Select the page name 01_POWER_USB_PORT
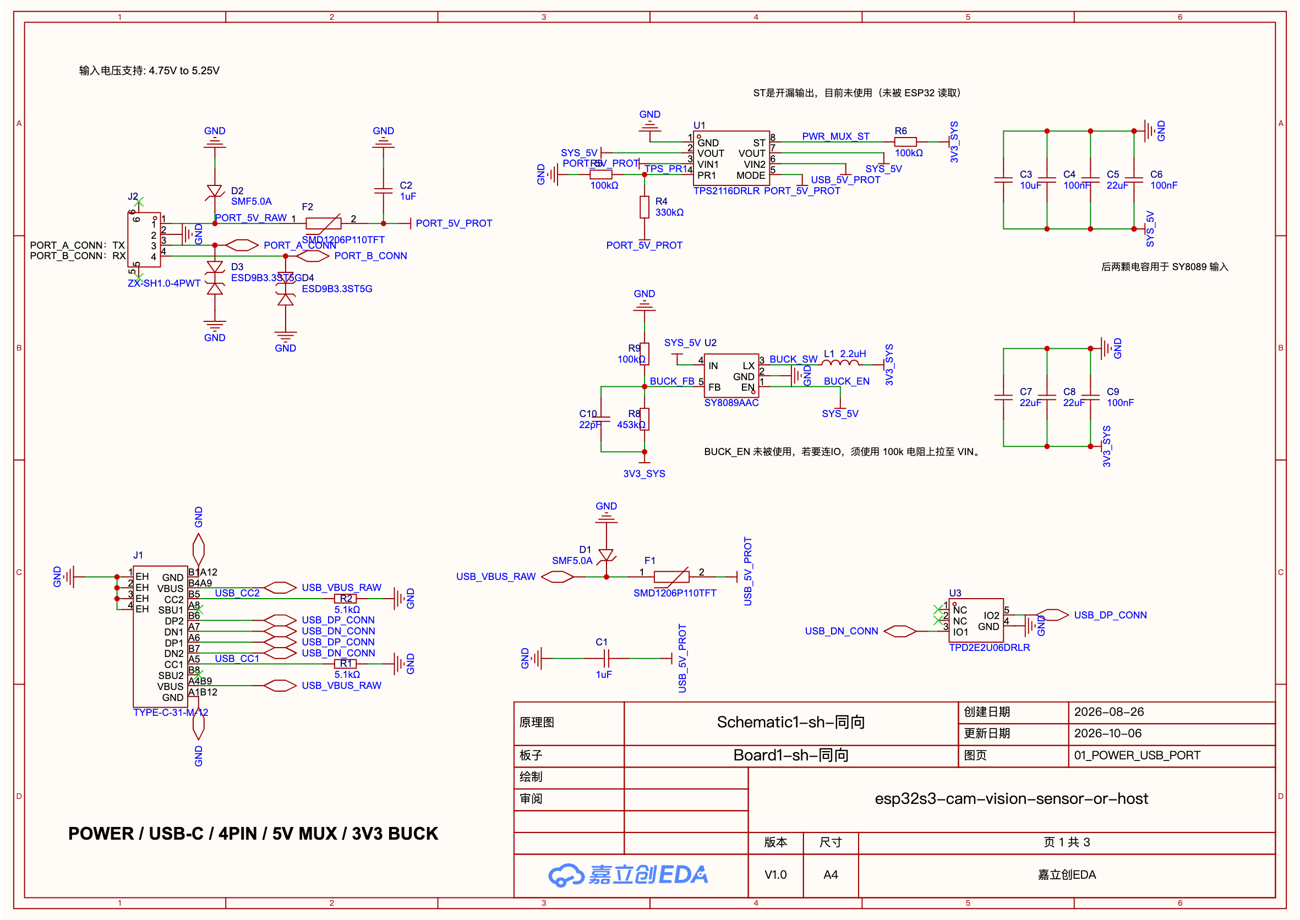 click(1137, 755)
